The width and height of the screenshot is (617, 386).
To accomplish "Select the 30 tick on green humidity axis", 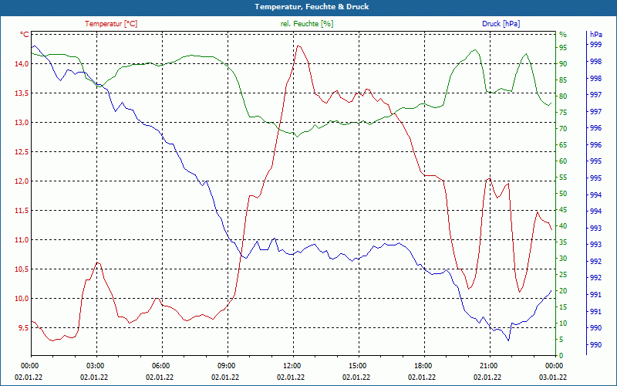I will (563, 259).
